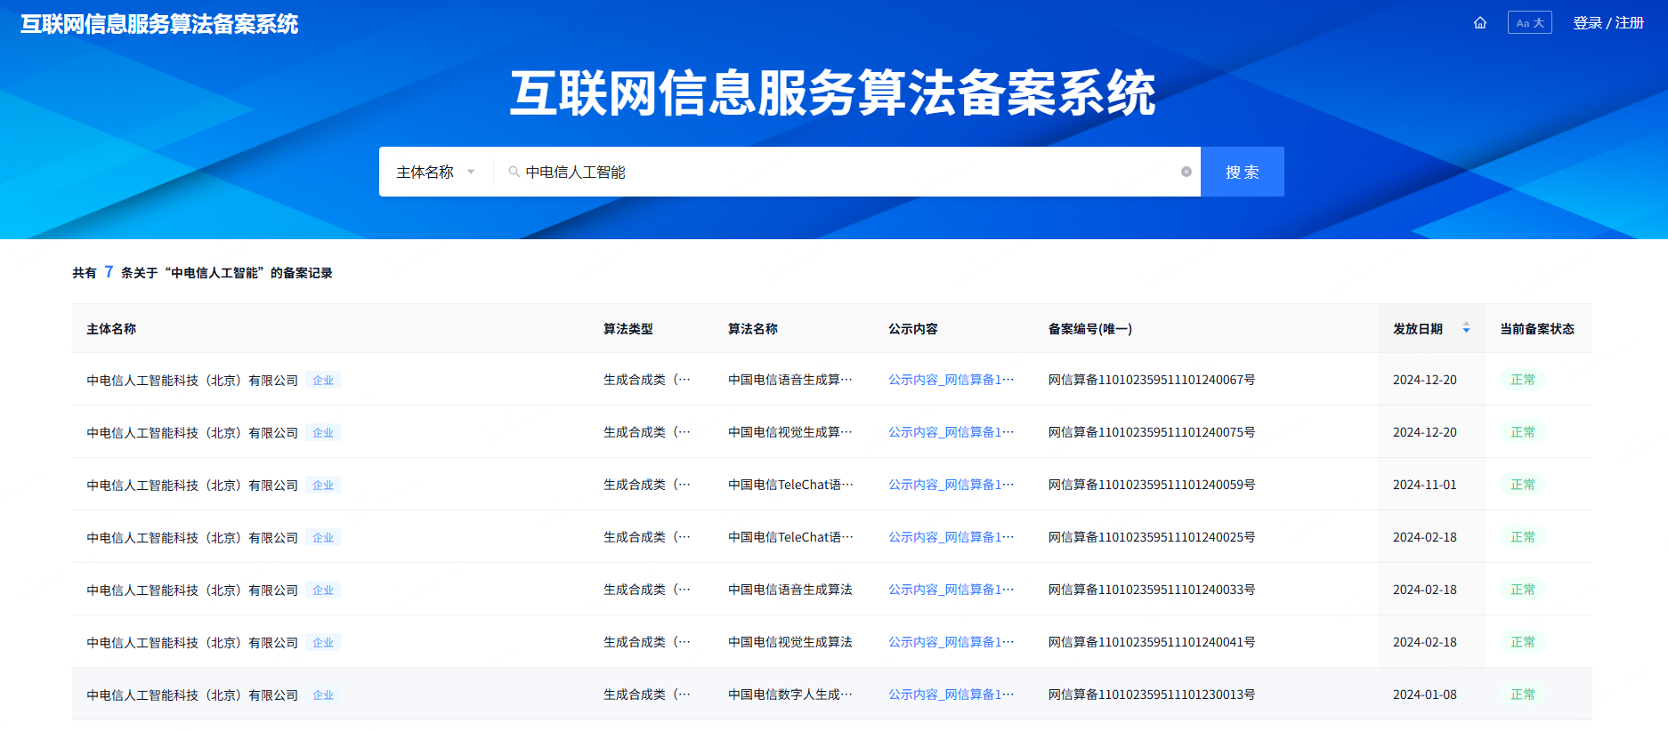The height and width of the screenshot is (731, 1668).
Task: Click the result count number 7
Action: [109, 272]
